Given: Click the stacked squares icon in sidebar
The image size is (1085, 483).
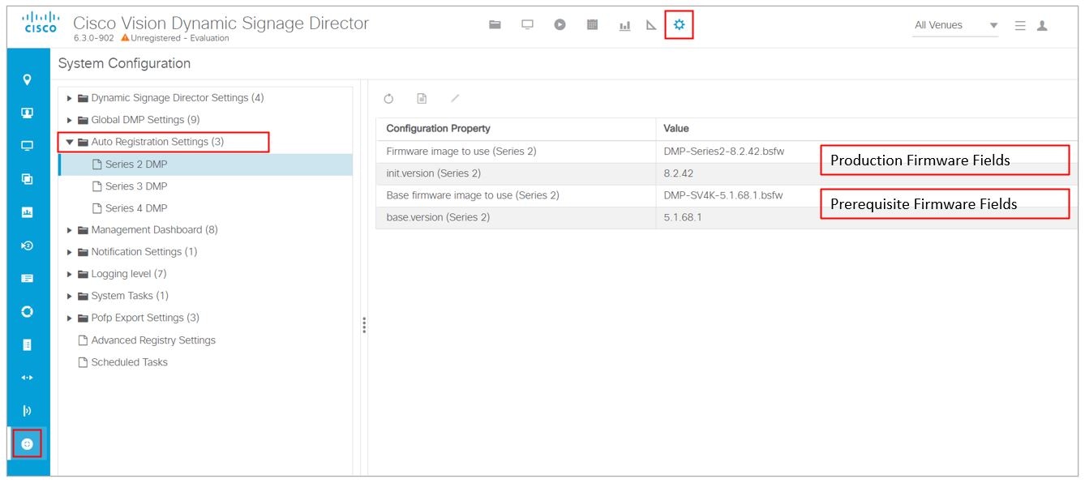Looking at the screenshot, I should 28,179.
